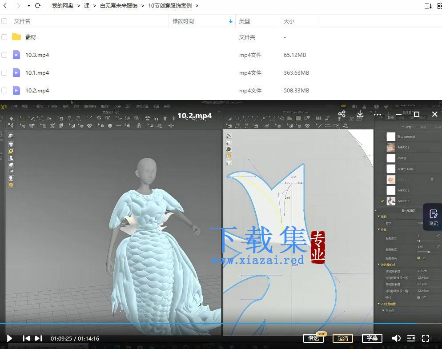Sort files by the 大小 column
The width and height of the screenshot is (442, 349).
click(289, 21)
